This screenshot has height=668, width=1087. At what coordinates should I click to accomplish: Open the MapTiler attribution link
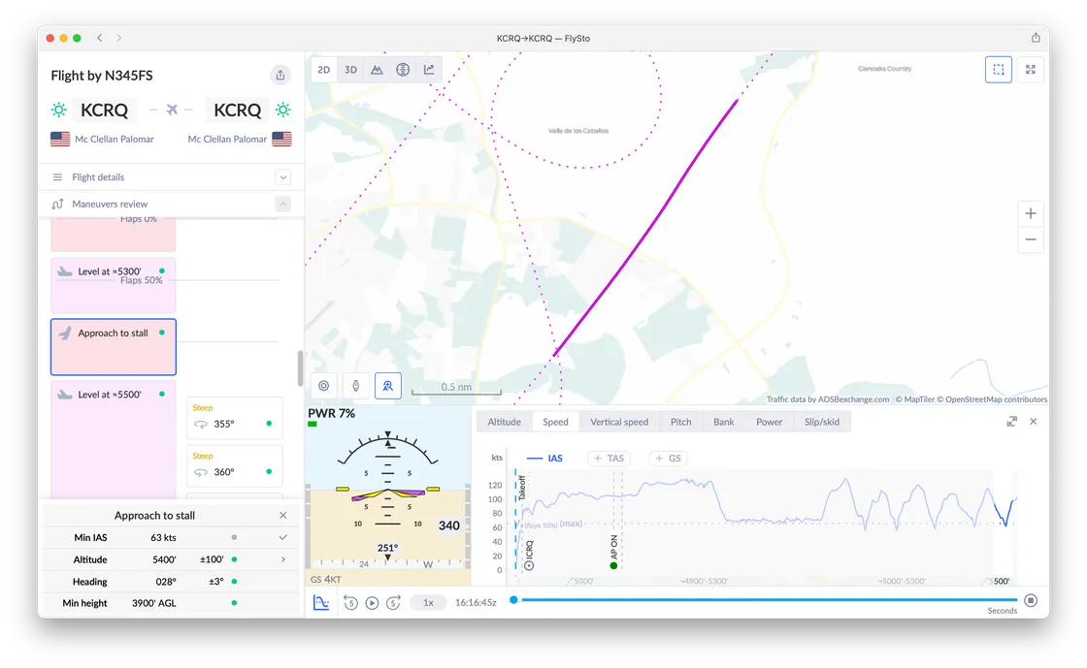[x=914, y=399]
